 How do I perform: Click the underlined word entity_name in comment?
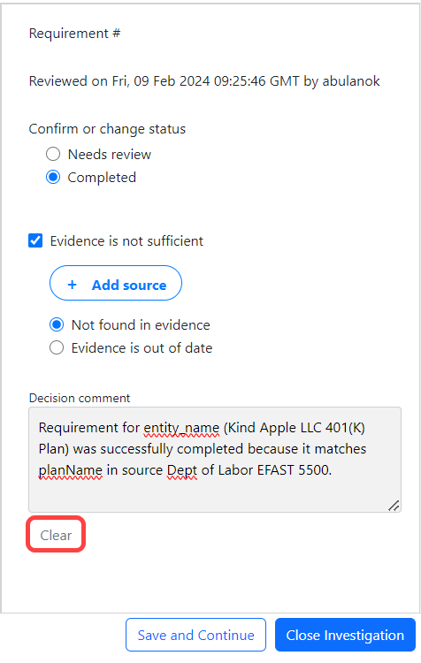pyautogui.click(x=181, y=428)
